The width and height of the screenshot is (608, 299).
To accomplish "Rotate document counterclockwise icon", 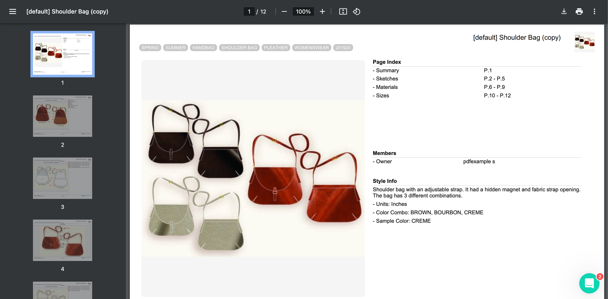I will click(x=357, y=12).
